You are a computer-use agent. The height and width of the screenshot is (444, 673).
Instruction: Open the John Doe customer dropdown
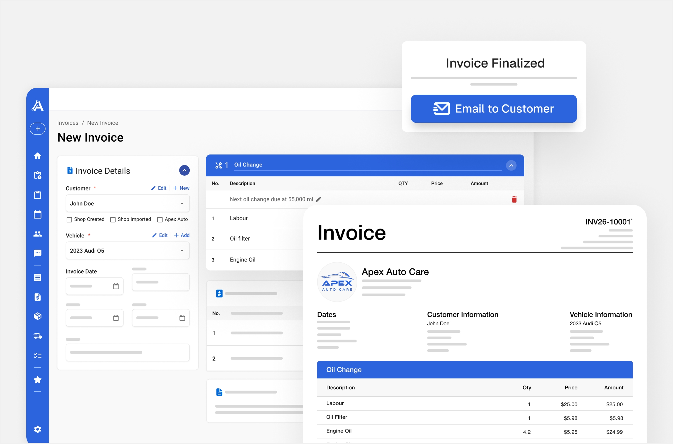point(128,203)
